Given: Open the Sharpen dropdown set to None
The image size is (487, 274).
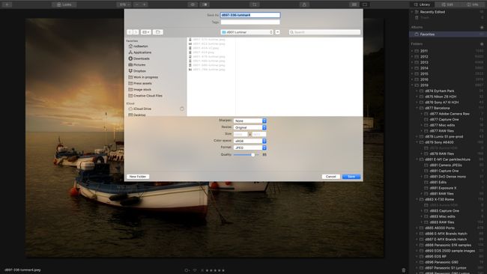Looking at the screenshot, I should (250, 121).
